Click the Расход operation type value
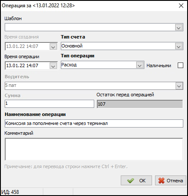 click(69, 65)
